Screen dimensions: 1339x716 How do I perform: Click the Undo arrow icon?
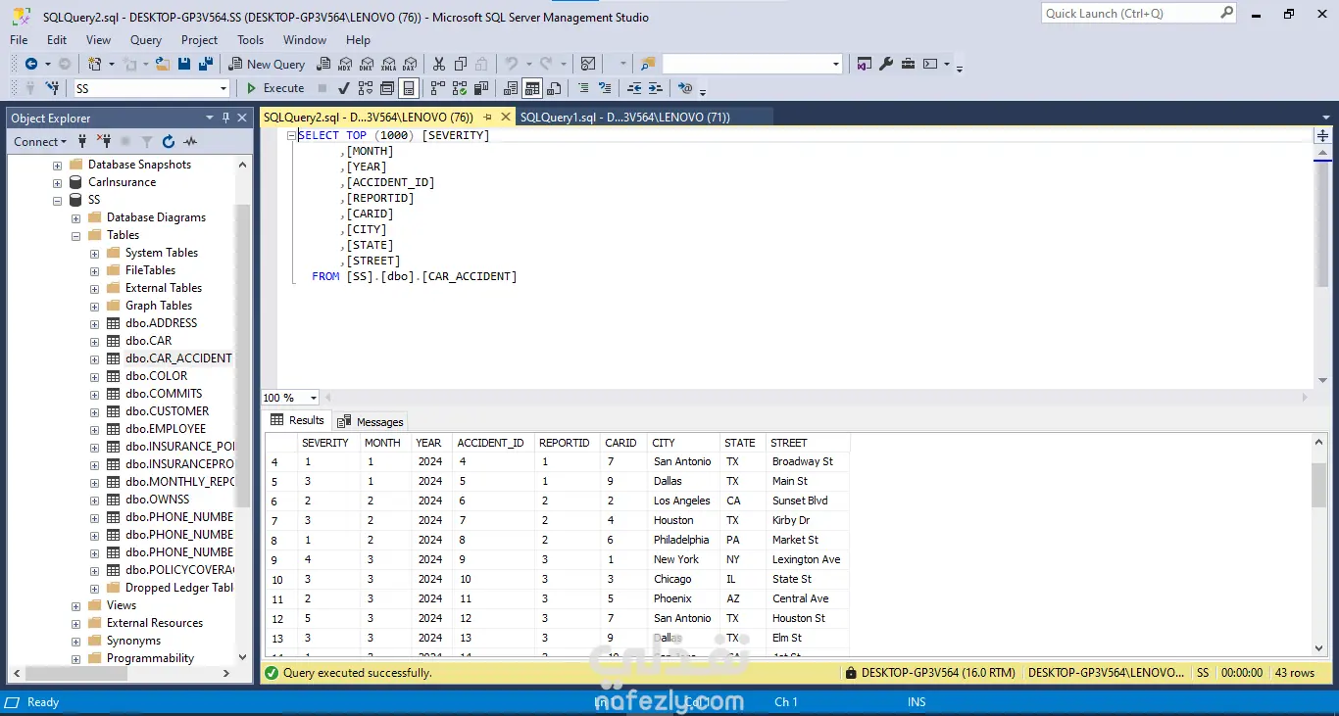coord(511,64)
